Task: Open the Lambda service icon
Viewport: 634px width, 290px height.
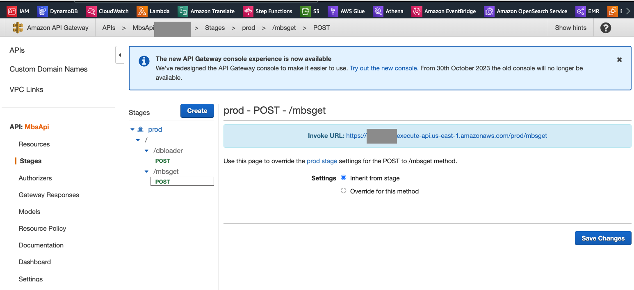Action: point(142,11)
